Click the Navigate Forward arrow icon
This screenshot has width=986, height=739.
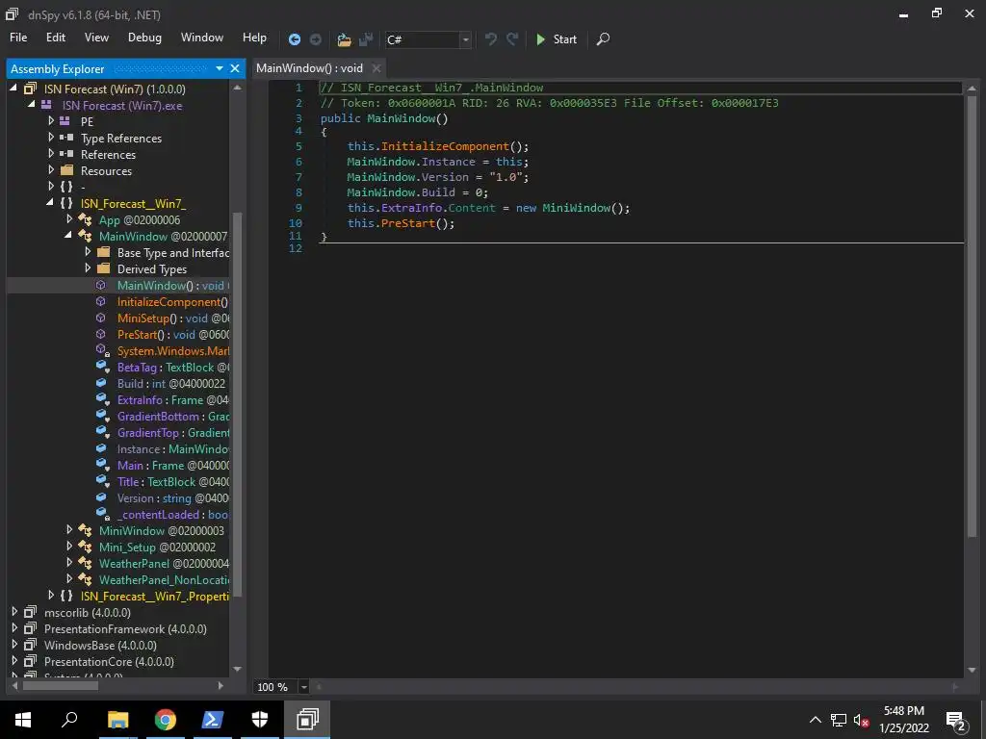tap(316, 39)
